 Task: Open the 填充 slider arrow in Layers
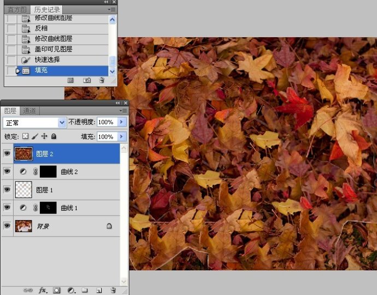pyautogui.click(x=122, y=137)
